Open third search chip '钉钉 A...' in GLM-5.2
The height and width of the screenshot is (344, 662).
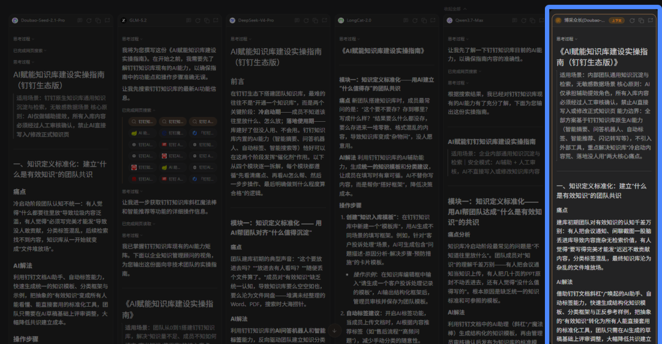pyautogui.click(x=203, y=121)
